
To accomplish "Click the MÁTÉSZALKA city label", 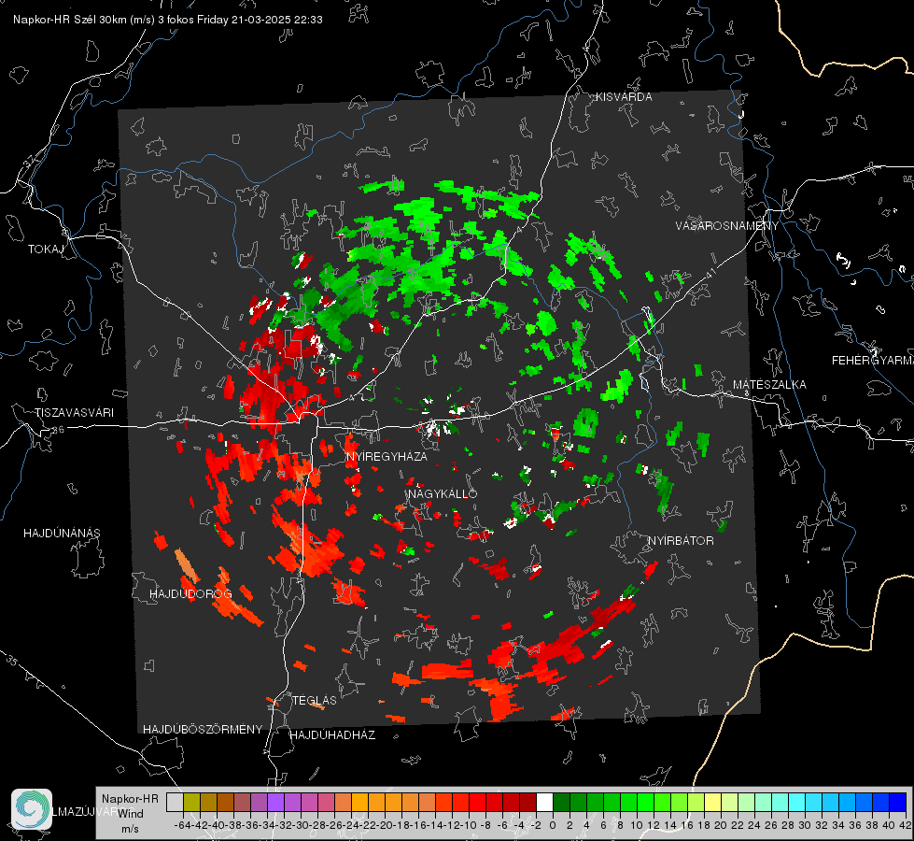I will click(769, 385).
